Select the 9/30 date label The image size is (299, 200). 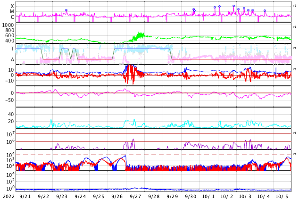[x=191, y=197]
